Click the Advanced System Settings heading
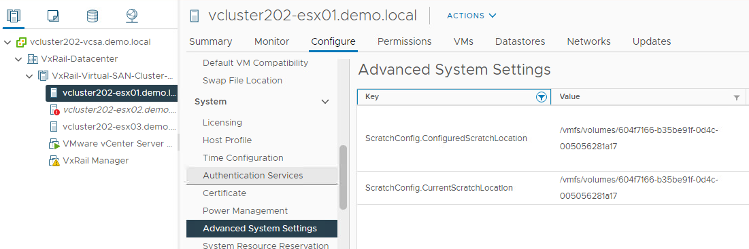Image resolution: width=749 pixels, height=249 pixels. pos(454,70)
